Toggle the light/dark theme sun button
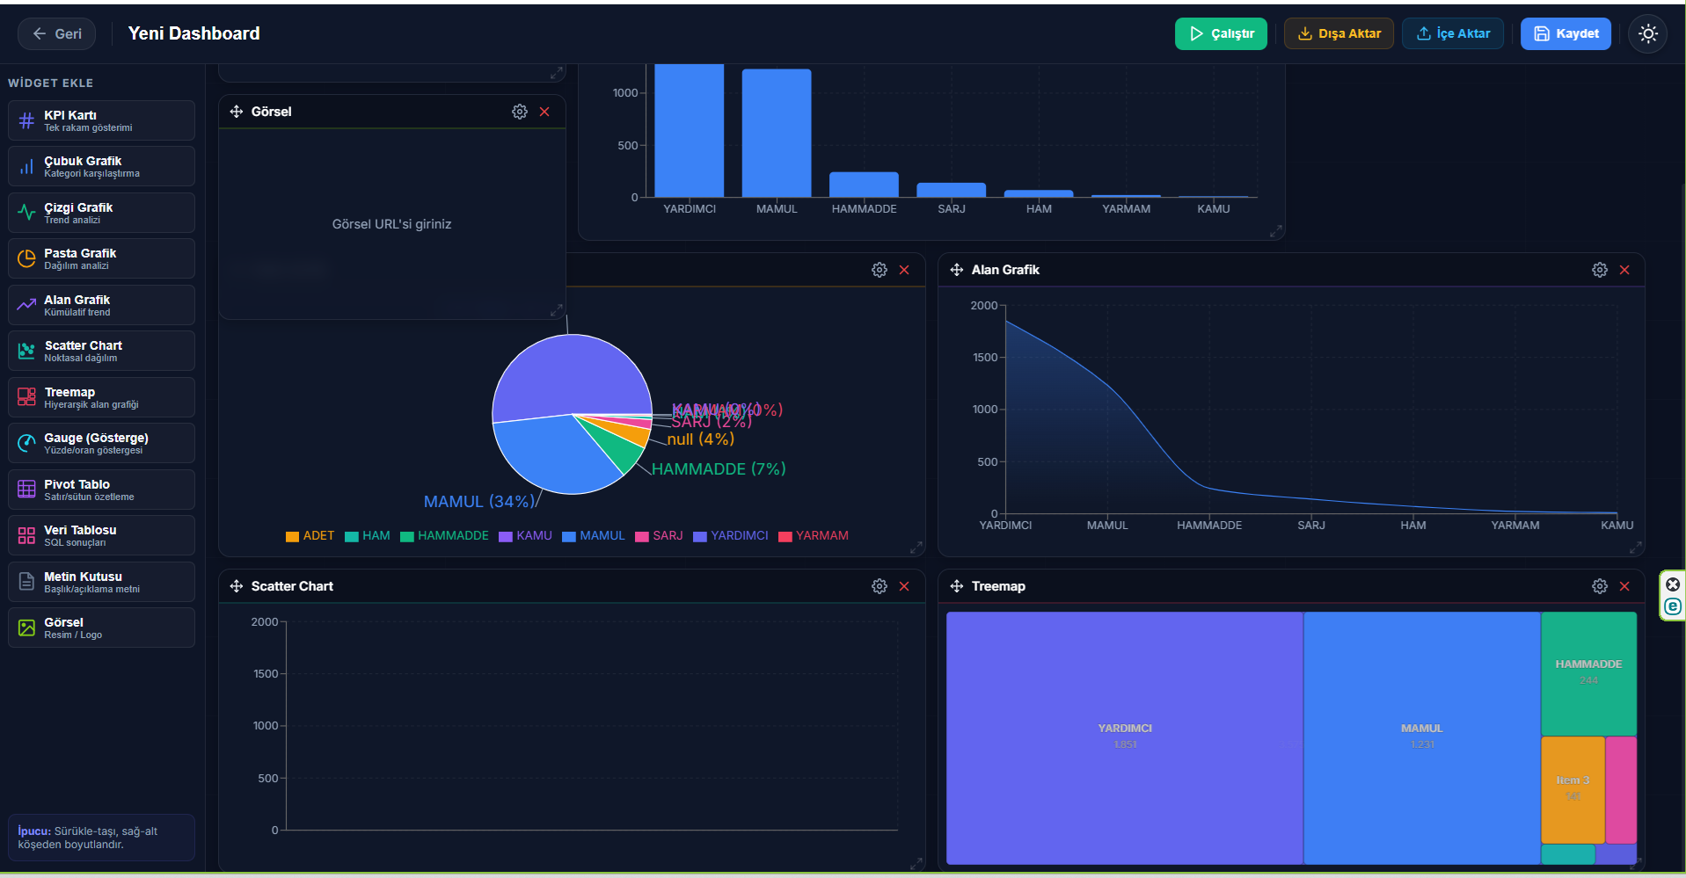1686x878 pixels. click(1648, 33)
